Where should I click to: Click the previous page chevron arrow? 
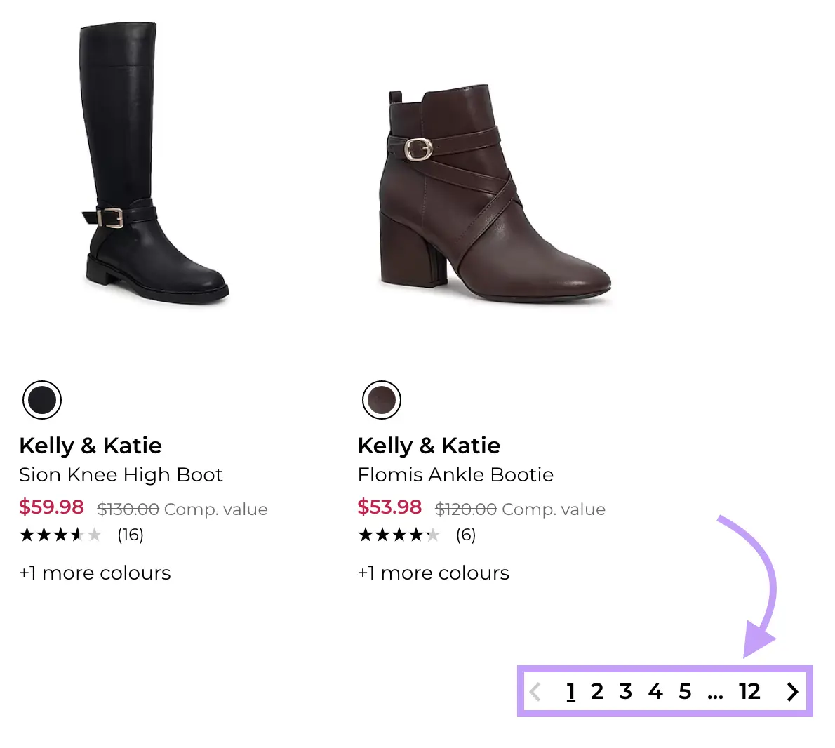(535, 692)
